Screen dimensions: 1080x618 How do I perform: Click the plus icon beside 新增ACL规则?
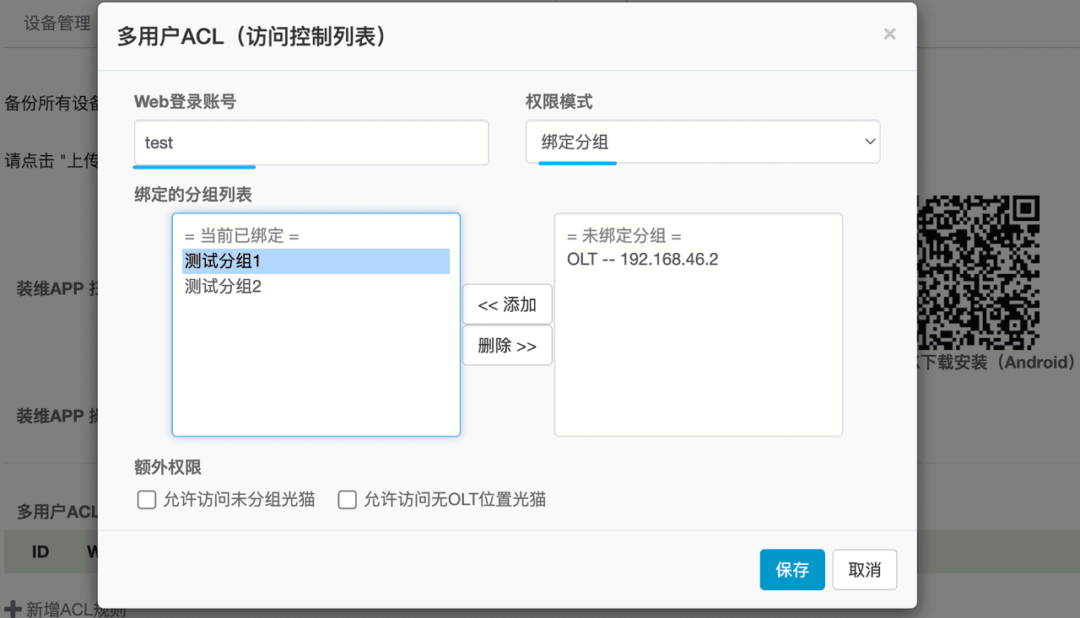pos(13,609)
